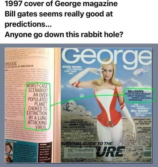The image size is (158, 167).
Task: Click the DISEASE article heading
Action: tap(11, 64)
